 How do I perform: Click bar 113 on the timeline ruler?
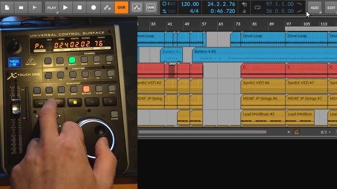click(x=324, y=24)
